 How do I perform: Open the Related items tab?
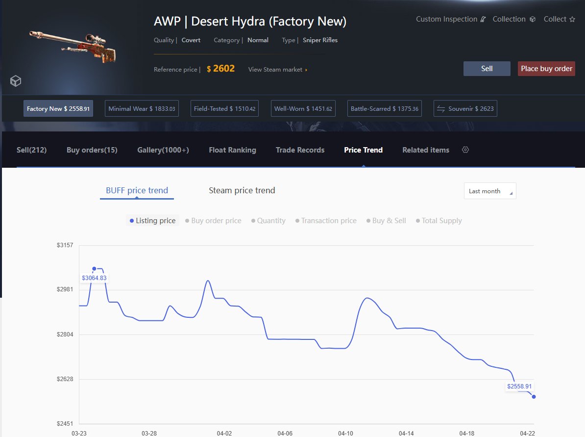click(x=426, y=150)
